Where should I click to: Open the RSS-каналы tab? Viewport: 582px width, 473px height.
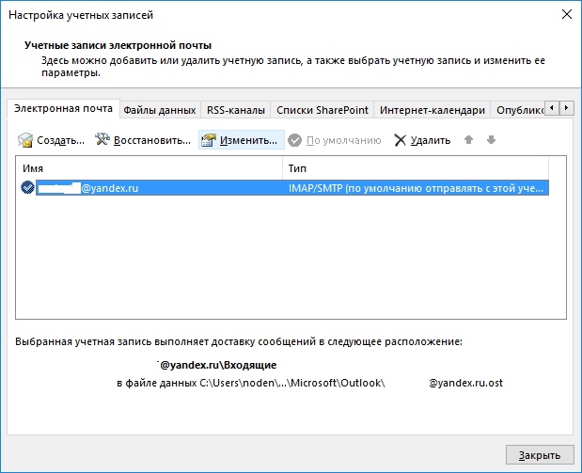tap(236, 110)
